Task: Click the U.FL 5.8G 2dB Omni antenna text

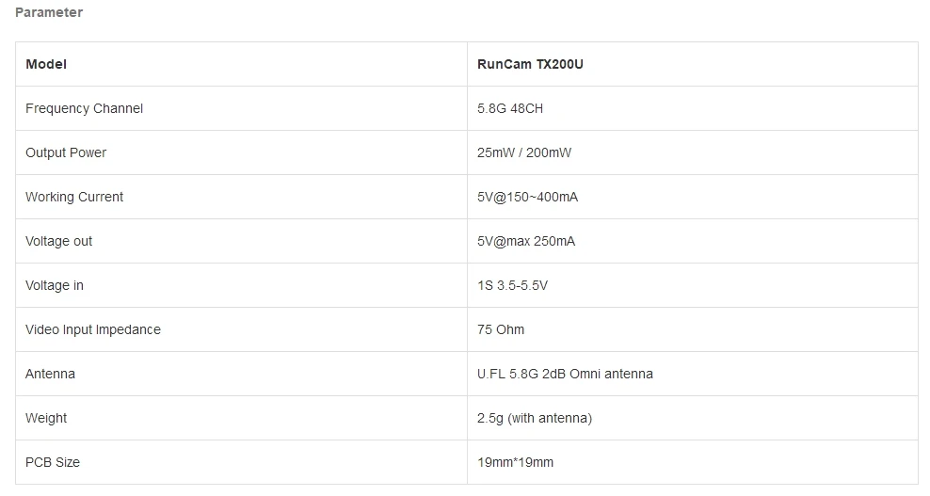Action: coord(565,374)
